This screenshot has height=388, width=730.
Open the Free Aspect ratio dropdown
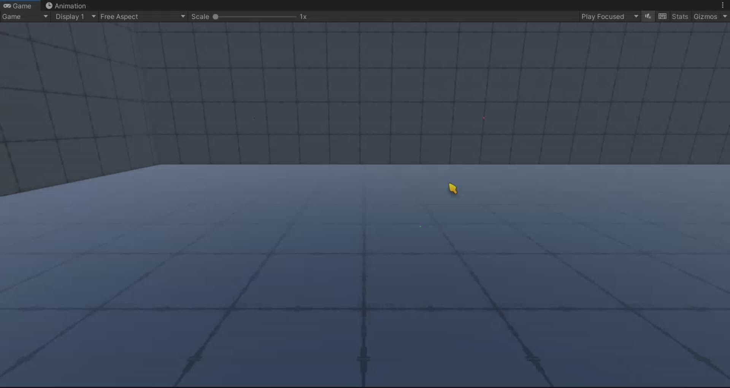point(143,16)
